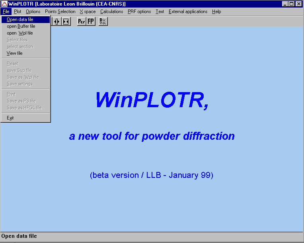
Task: Open the External applications menu
Action: click(188, 12)
